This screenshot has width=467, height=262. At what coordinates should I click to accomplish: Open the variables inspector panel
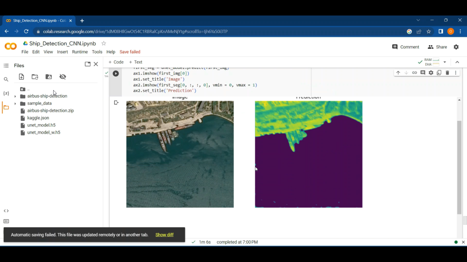point(6,93)
